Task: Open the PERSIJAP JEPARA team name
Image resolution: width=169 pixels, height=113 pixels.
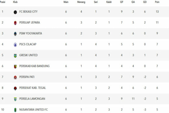Action: 30,23
